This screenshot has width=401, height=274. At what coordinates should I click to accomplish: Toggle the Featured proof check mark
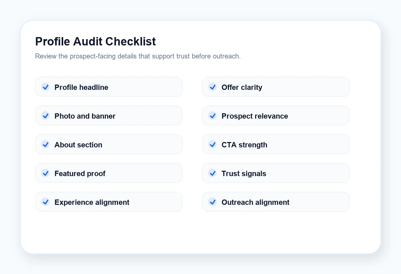[x=45, y=173]
